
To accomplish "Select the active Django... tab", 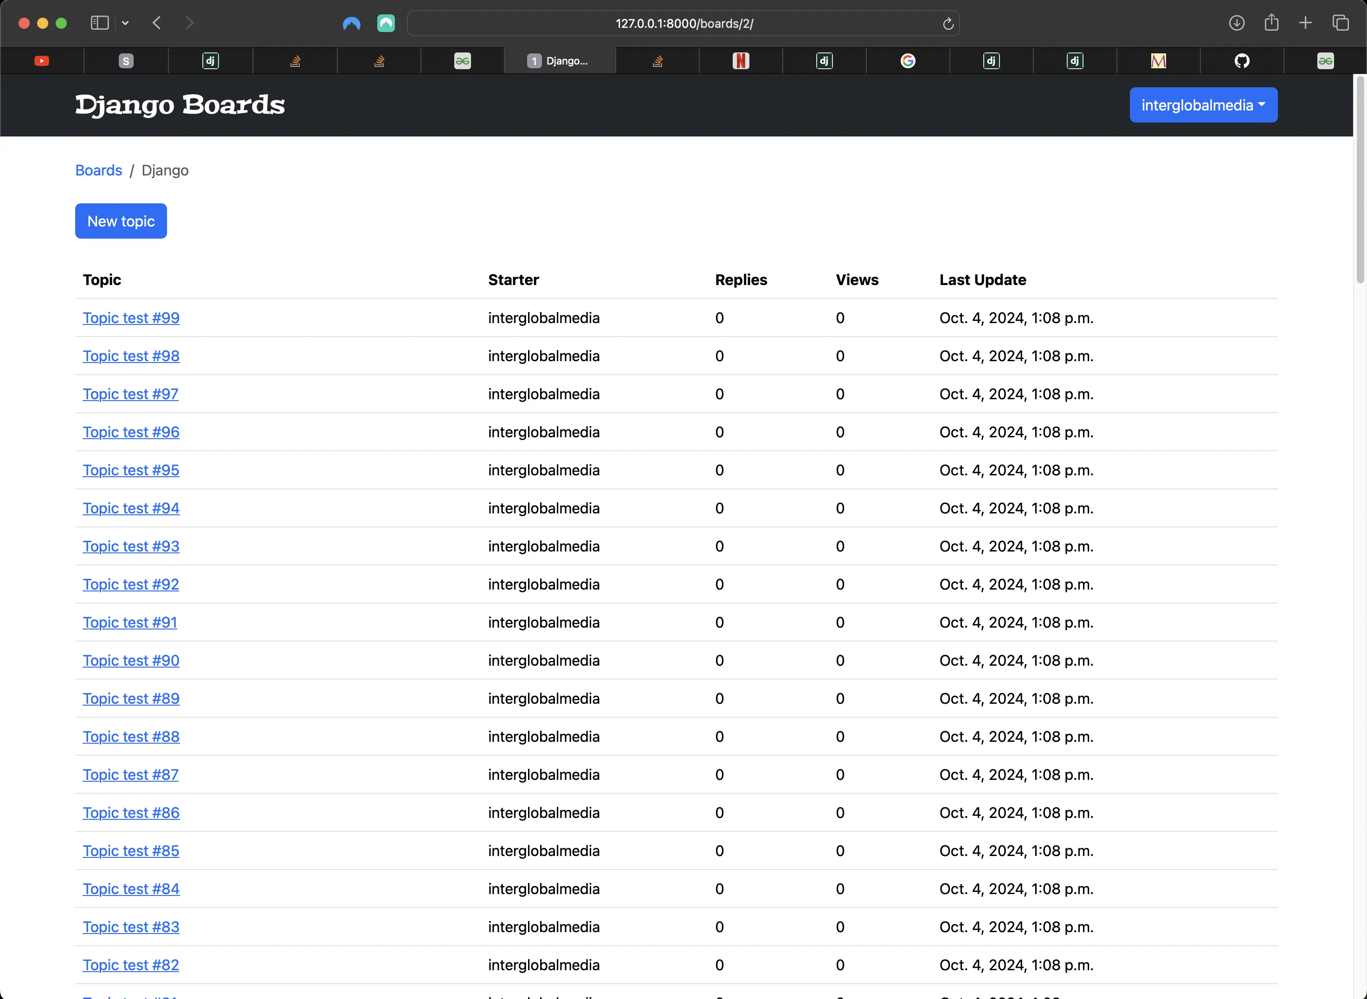I will click(x=560, y=60).
